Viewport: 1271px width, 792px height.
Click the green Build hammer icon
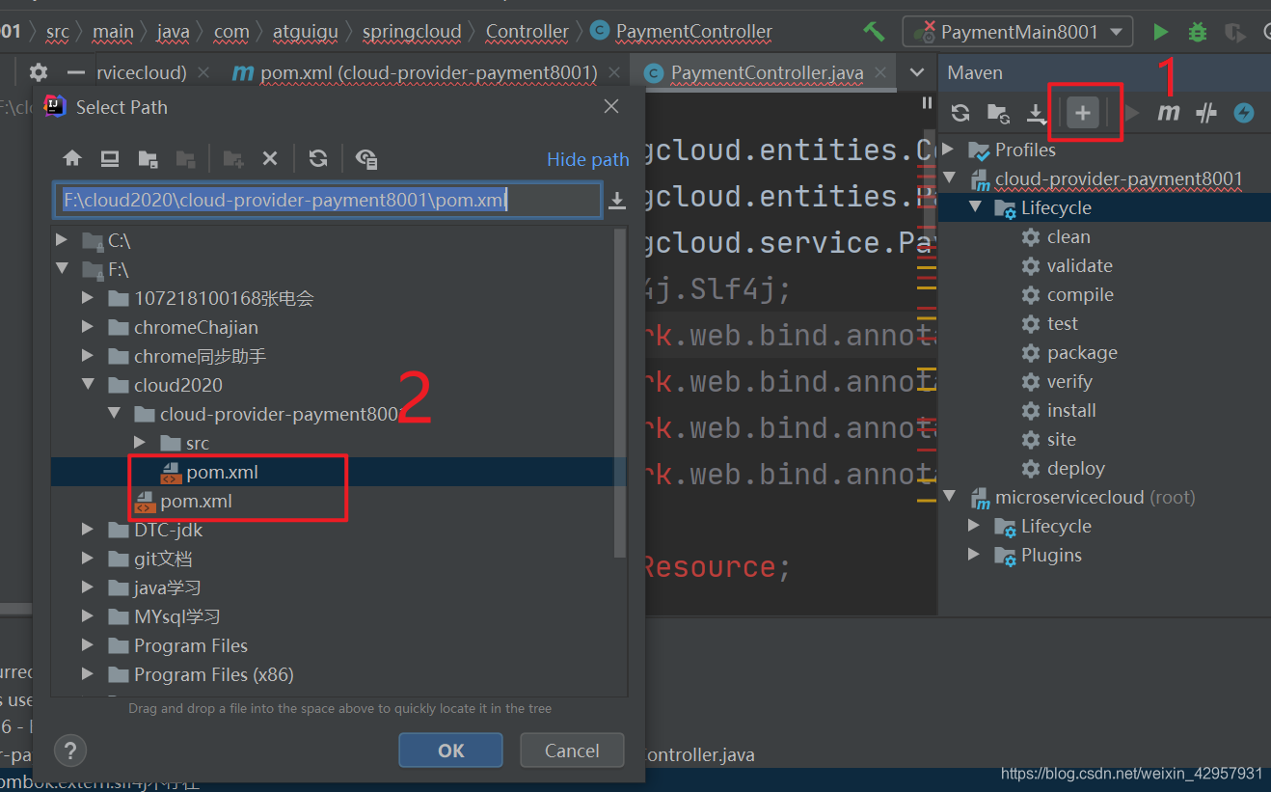pyautogui.click(x=874, y=31)
